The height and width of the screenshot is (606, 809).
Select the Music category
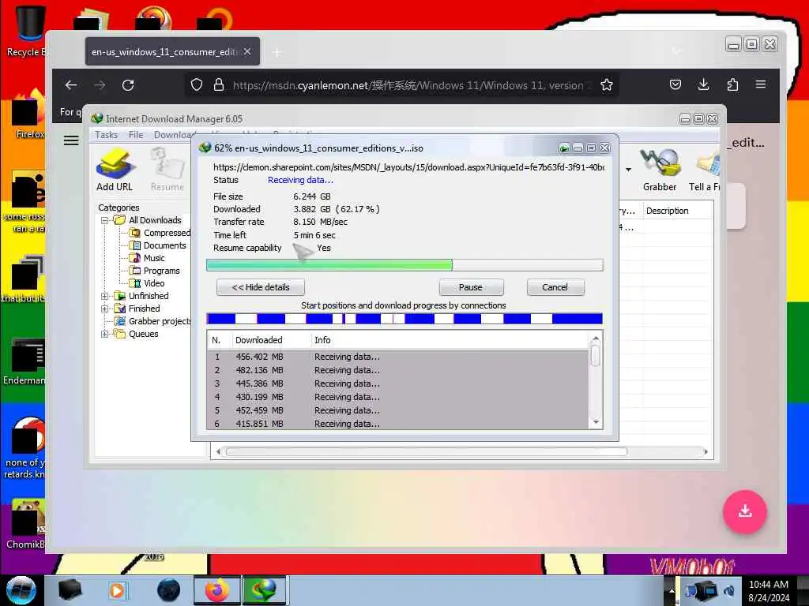coord(147,258)
